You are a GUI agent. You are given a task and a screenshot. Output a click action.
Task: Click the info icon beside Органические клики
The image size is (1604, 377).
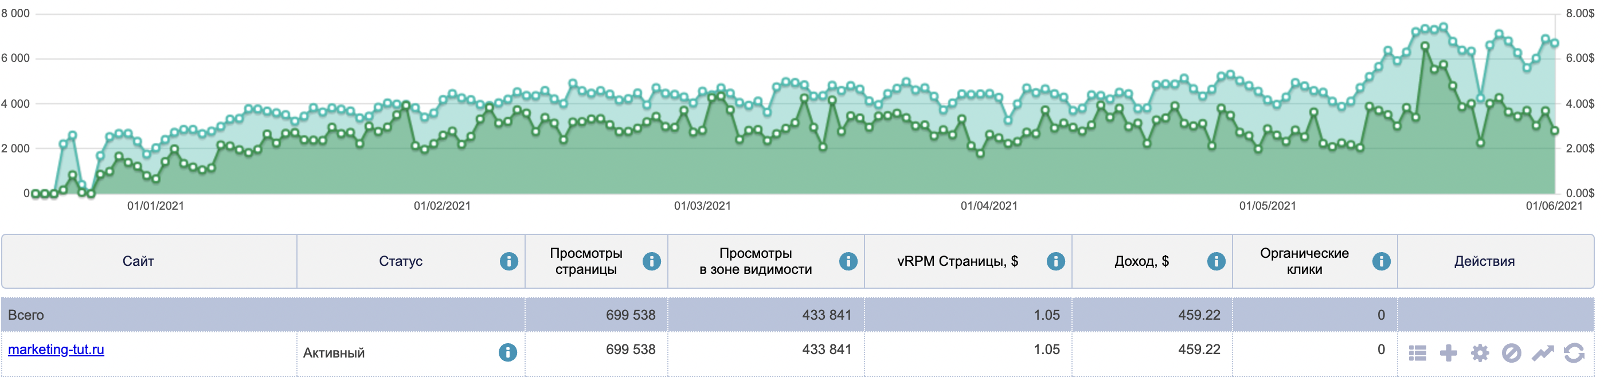point(1381,261)
